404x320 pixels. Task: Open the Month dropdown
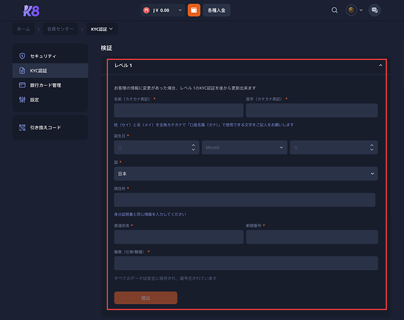click(x=245, y=148)
